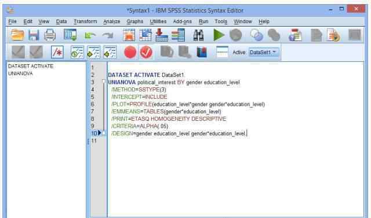The image size is (371, 218).
Task: Open the Run menu
Action: point(203,21)
